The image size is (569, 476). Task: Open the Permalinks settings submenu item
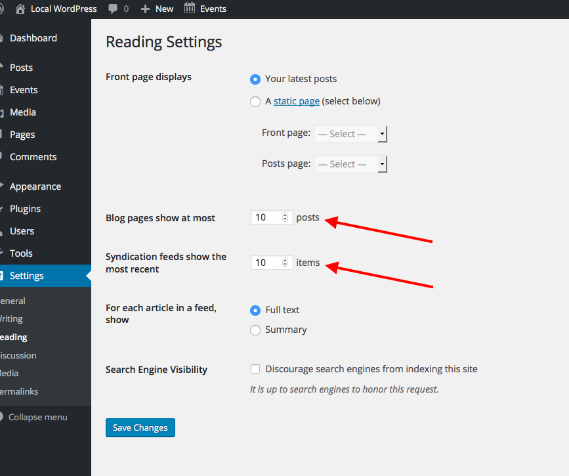[20, 391]
